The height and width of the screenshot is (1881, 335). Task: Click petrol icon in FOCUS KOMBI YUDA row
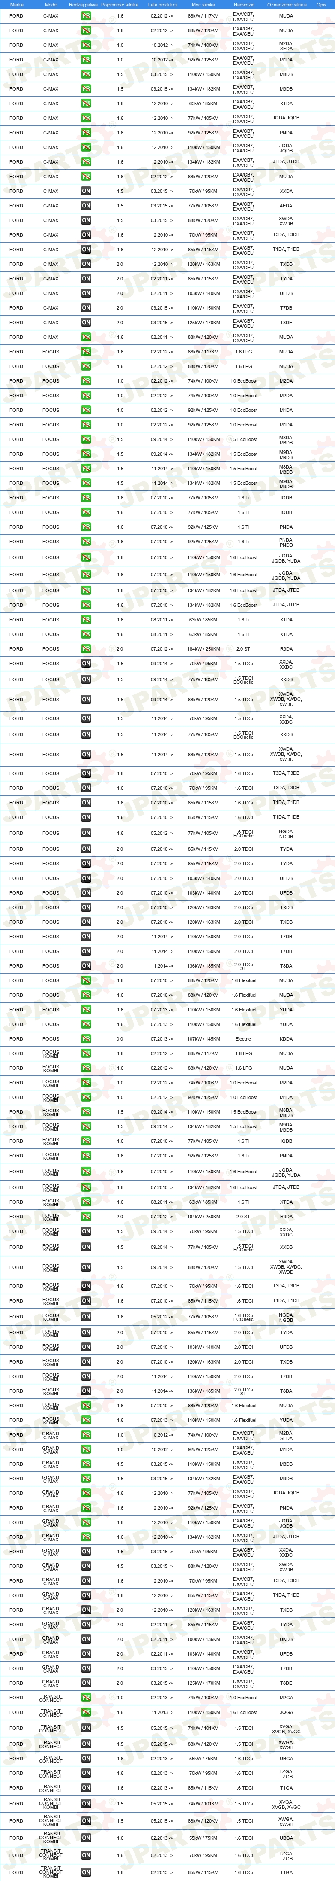click(86, 1420)
